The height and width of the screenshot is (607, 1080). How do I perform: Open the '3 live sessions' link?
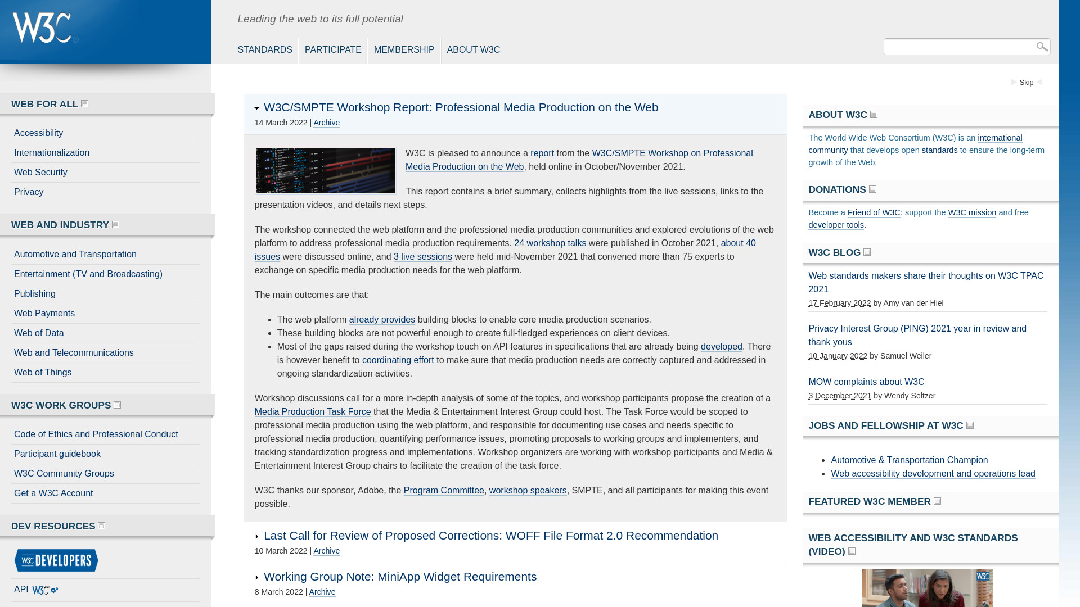(x=423, y=257)
